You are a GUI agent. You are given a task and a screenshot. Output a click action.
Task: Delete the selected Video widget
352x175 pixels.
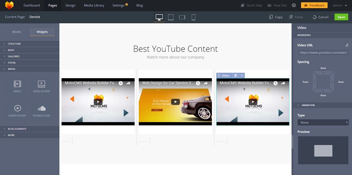tap(241, 76)
